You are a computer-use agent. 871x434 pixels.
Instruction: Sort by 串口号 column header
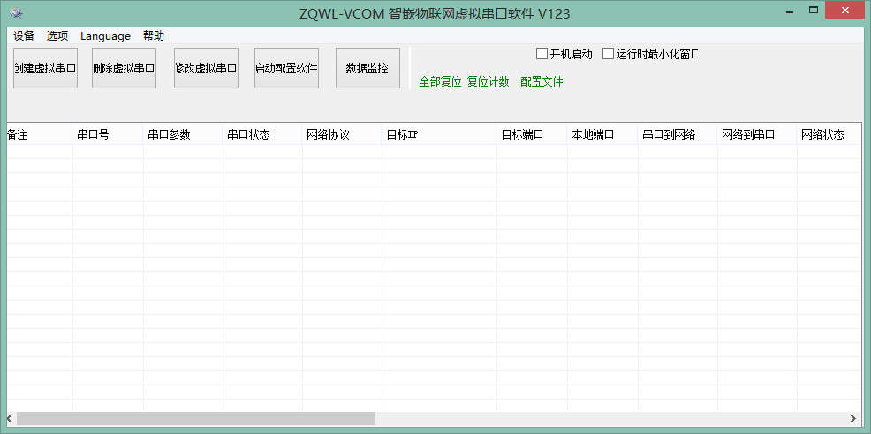point(107,134)
